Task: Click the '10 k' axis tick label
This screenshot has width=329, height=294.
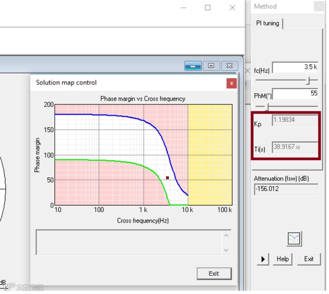Action: click(x=188, y=209)
